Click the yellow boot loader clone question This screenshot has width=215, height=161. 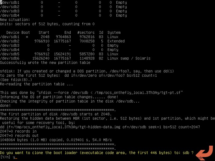pos(97,153)
